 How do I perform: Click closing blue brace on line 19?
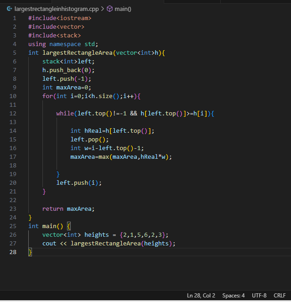[58, 174]
